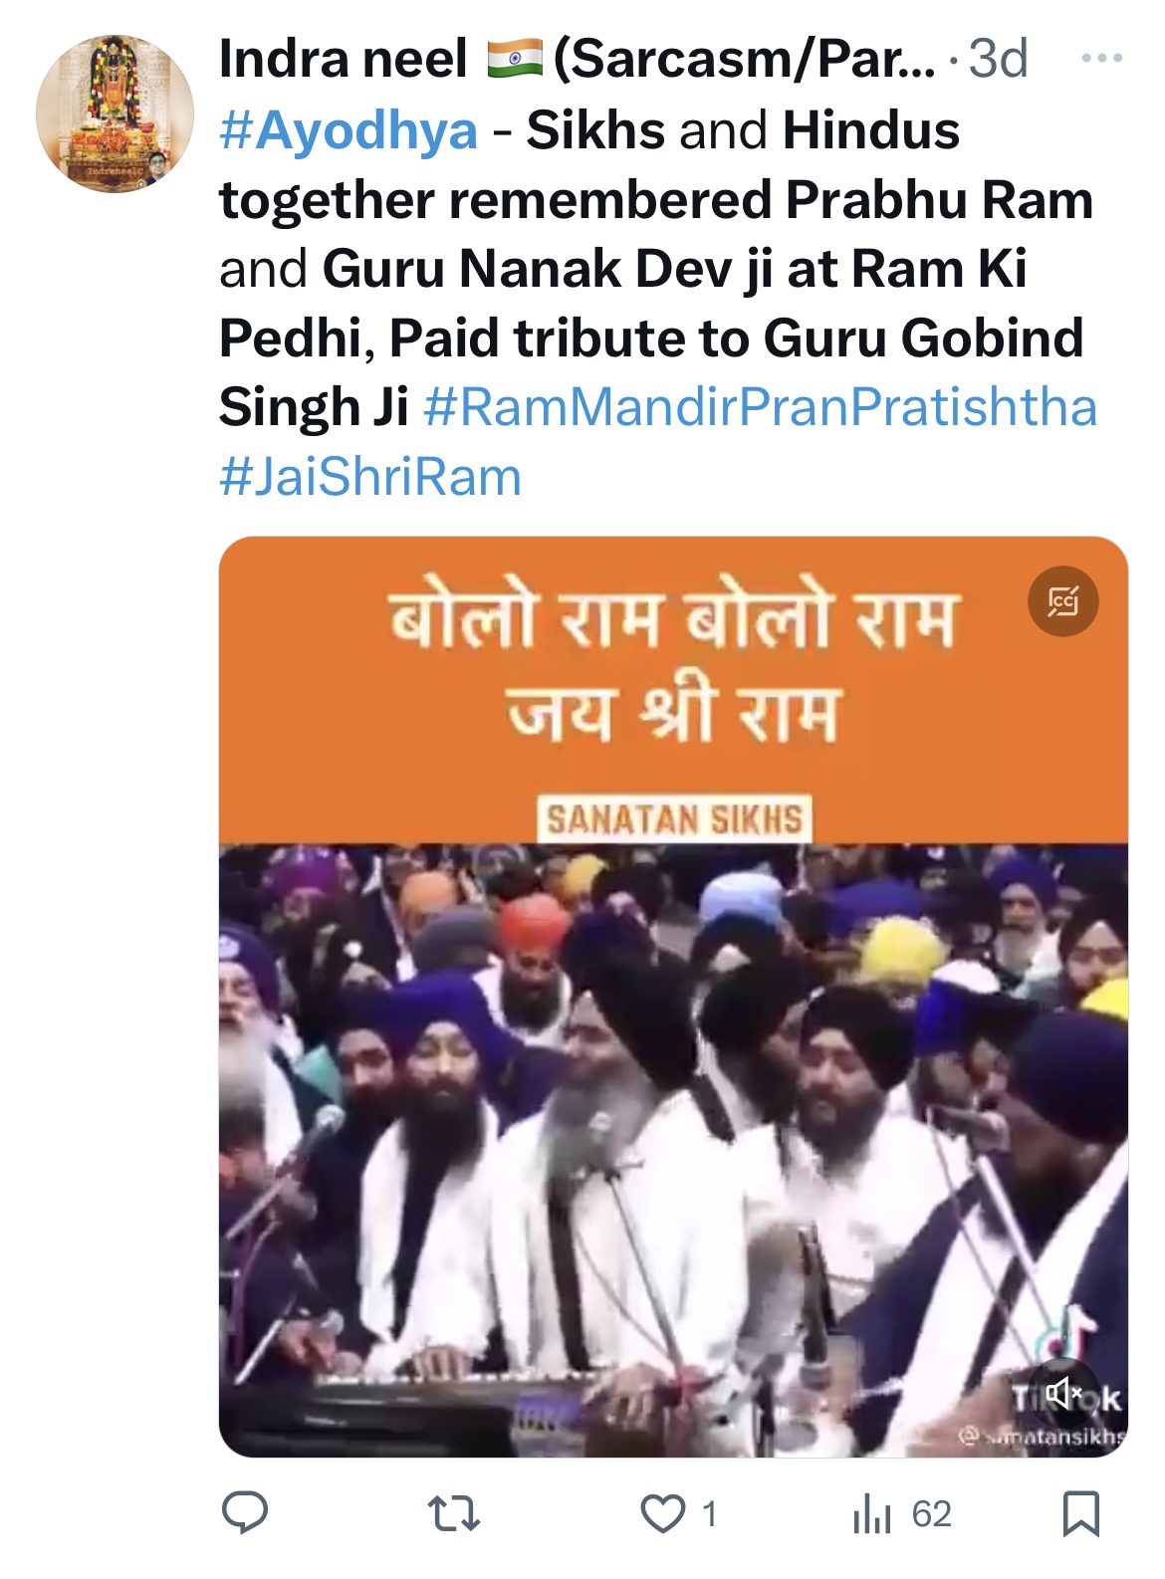
Task: Tap the SANATAN SIKHS label in the video
Action: click(674, 819)
